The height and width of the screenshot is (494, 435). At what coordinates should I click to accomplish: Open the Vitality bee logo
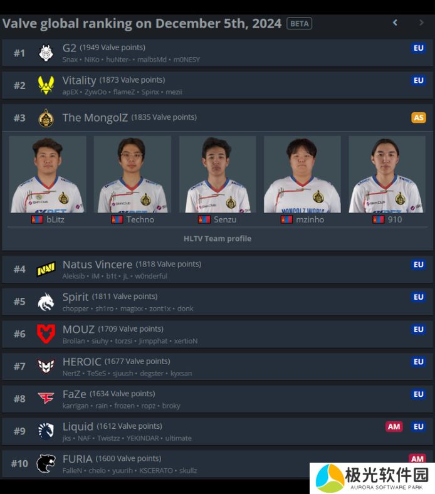(x=46, y=85)
